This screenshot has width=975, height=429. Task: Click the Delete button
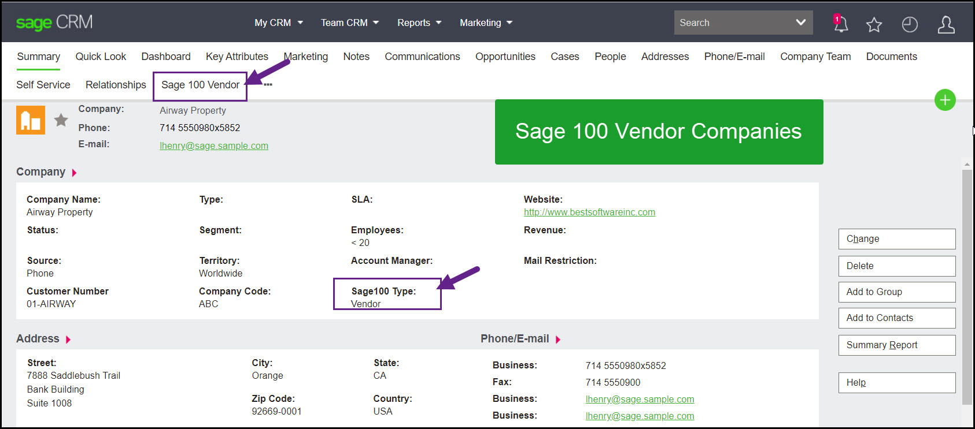[x=897, y=266]
